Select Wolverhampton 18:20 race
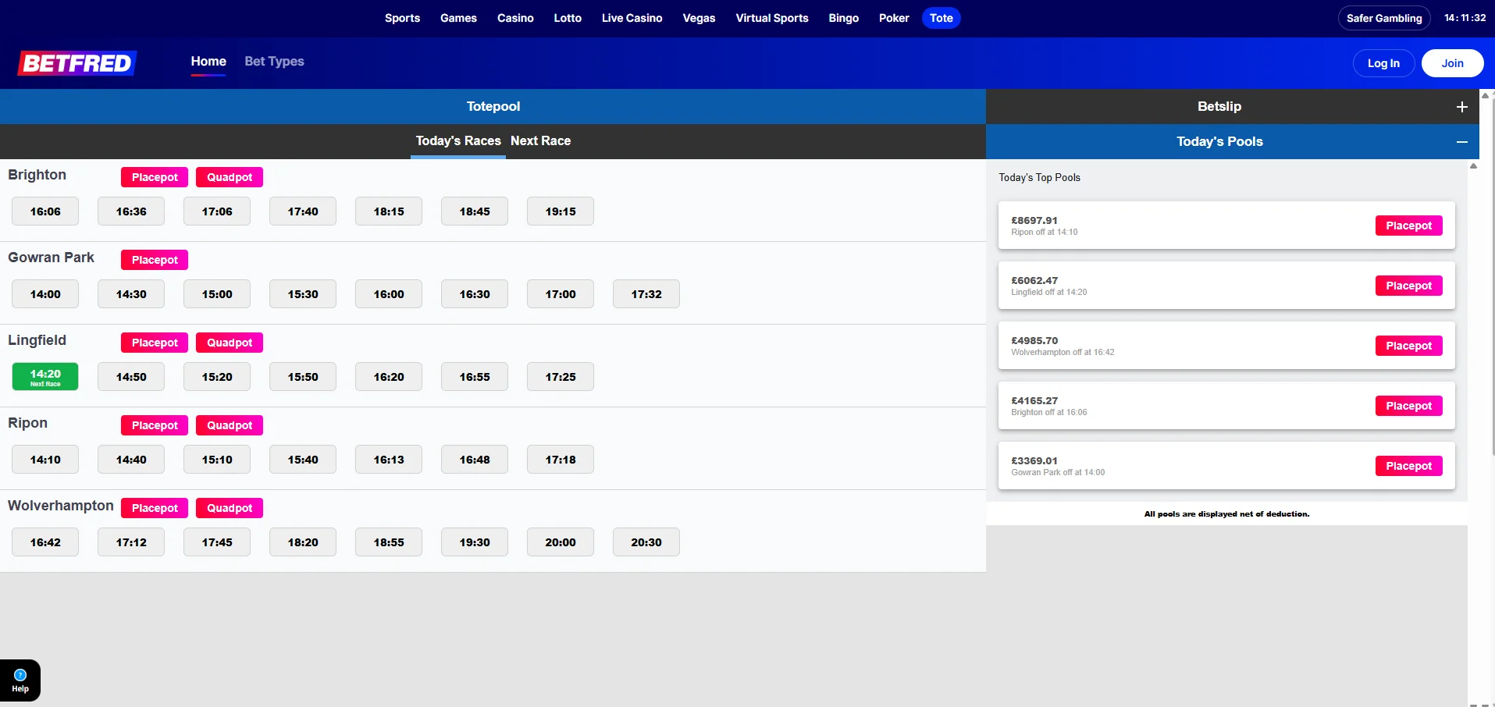1495x707 pixels. [303, 542]
